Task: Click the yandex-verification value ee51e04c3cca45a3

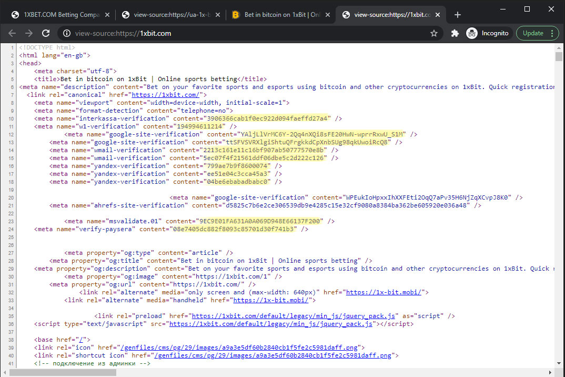Action: coord(237,174)
